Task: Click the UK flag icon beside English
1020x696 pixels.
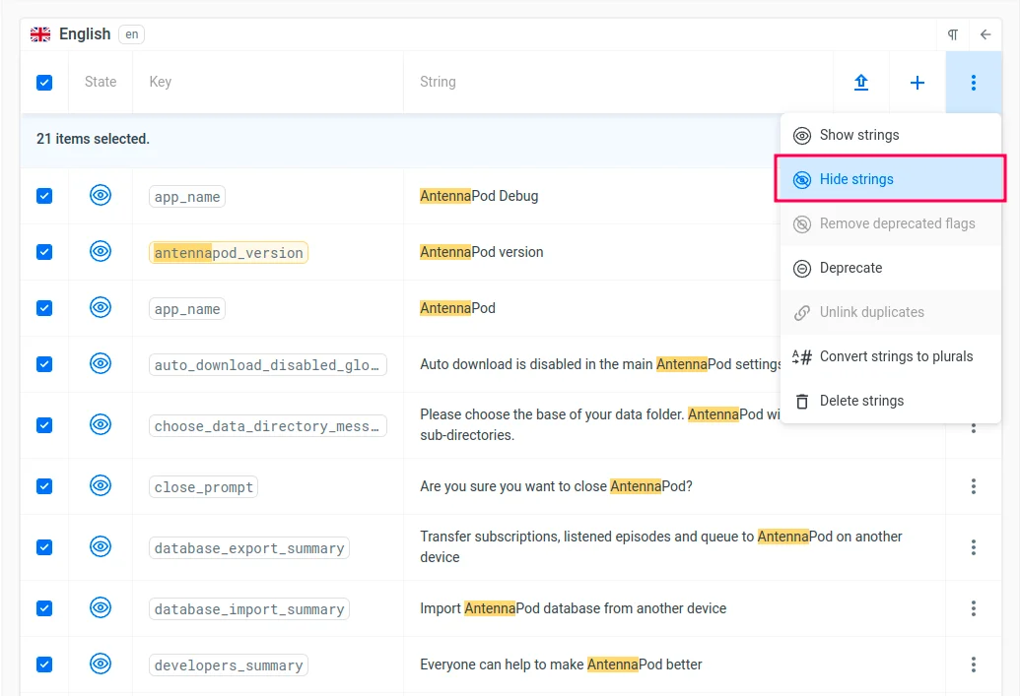Action: 40,34
